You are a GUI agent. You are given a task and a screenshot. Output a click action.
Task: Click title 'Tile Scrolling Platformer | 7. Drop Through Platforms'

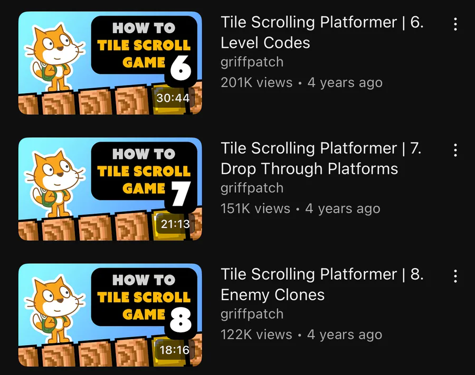(x=321, y=158)
